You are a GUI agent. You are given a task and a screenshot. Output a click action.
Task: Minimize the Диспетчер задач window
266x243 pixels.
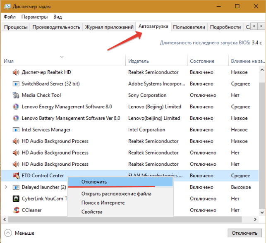[x=219, y=7]
